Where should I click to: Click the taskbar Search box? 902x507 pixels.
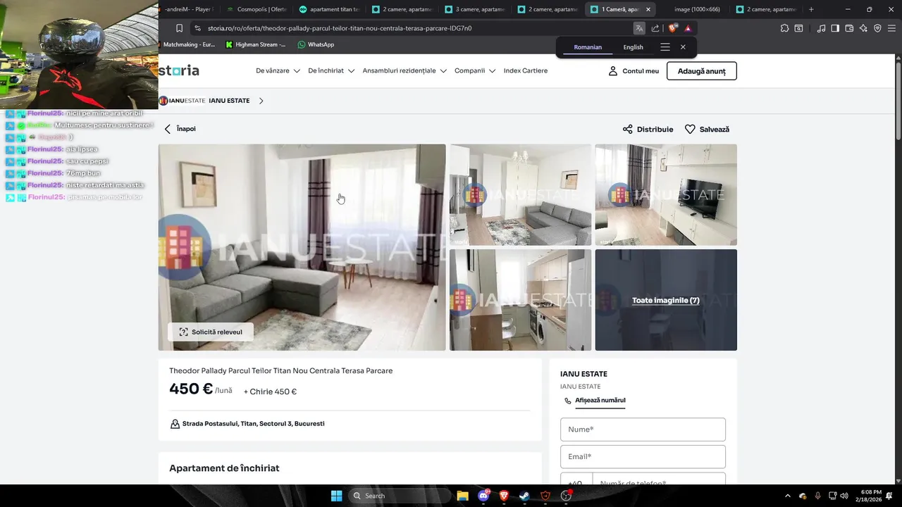pos(400,496)
